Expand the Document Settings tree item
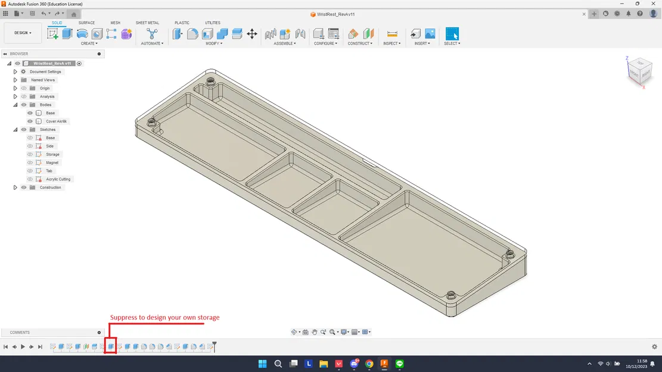Viewport: 662px width, 372px height. click(15, 71)
